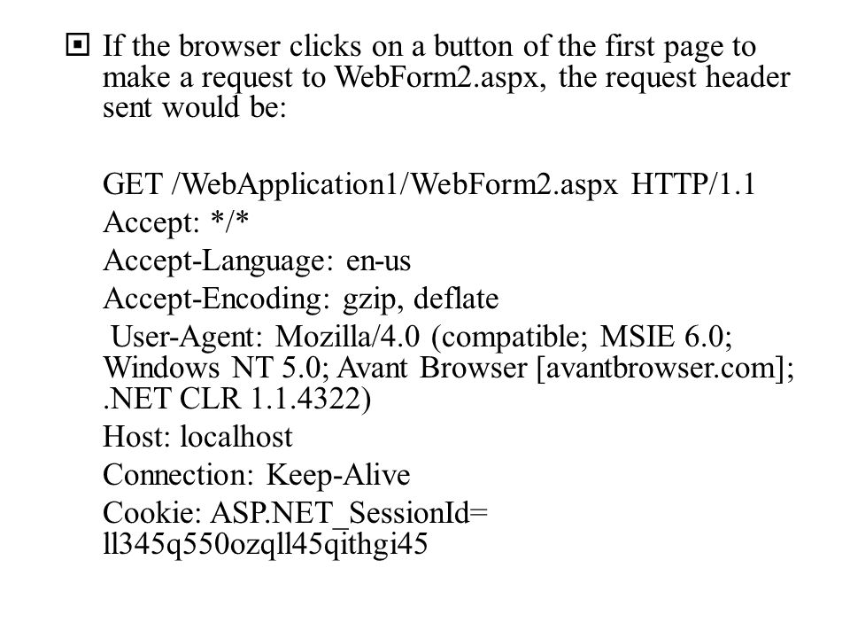850x638 pixels.
Task: Click the Connection: Keep-Alive line
Action: (256, 475)
